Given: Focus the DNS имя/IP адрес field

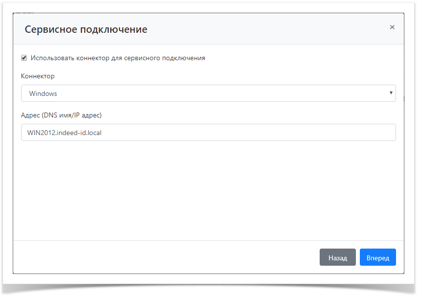Looking at the screenshot, I should (x=208, y=132).
